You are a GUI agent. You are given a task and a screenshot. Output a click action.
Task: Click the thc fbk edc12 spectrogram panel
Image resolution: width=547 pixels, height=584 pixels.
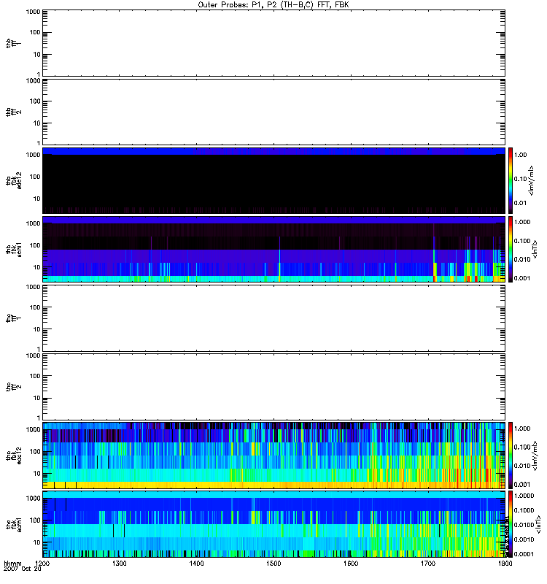tap(273, 454)
